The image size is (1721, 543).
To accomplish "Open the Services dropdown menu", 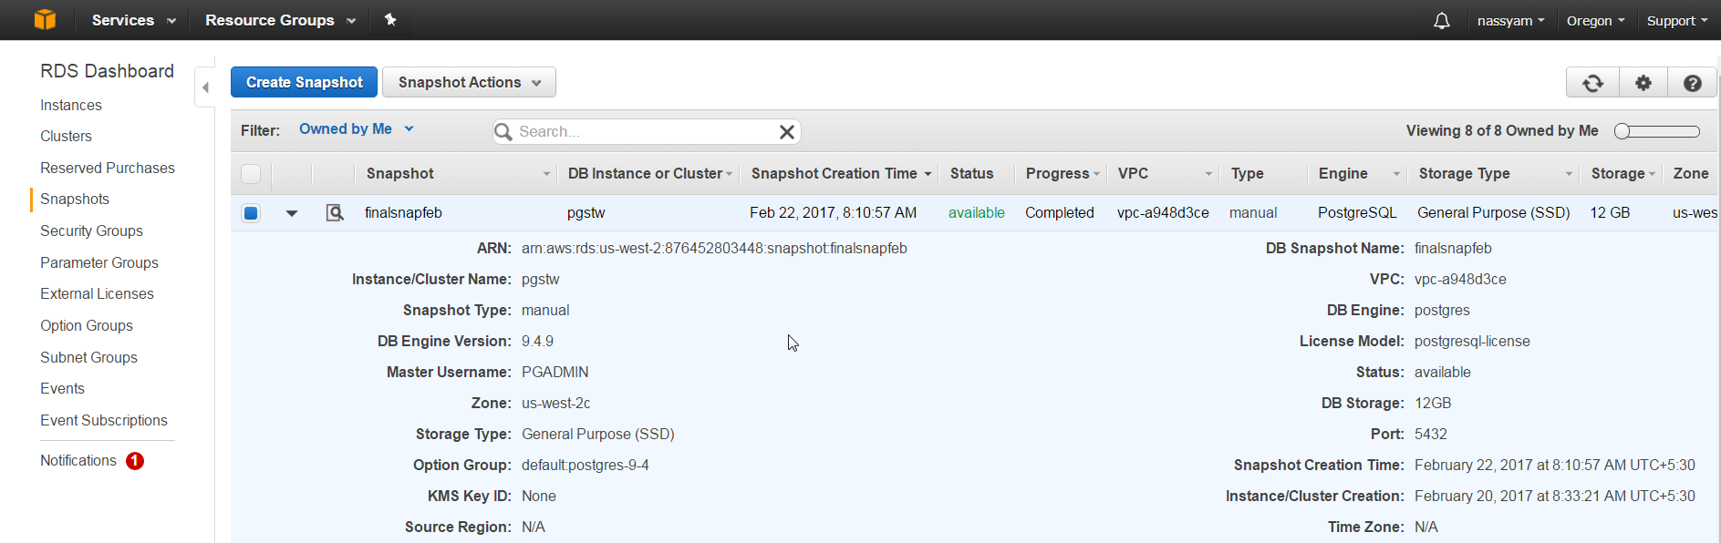I will click(x=133, y=20).
